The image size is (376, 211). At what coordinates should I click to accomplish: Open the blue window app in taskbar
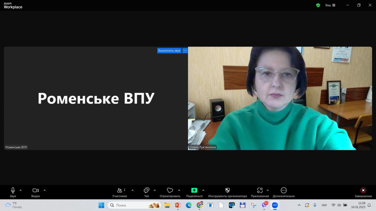(210, 205)
